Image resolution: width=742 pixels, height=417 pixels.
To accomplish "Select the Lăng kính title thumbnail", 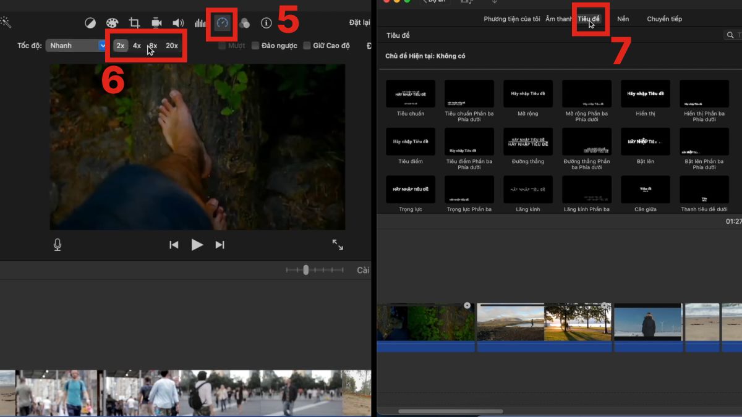I will [528, 190].
